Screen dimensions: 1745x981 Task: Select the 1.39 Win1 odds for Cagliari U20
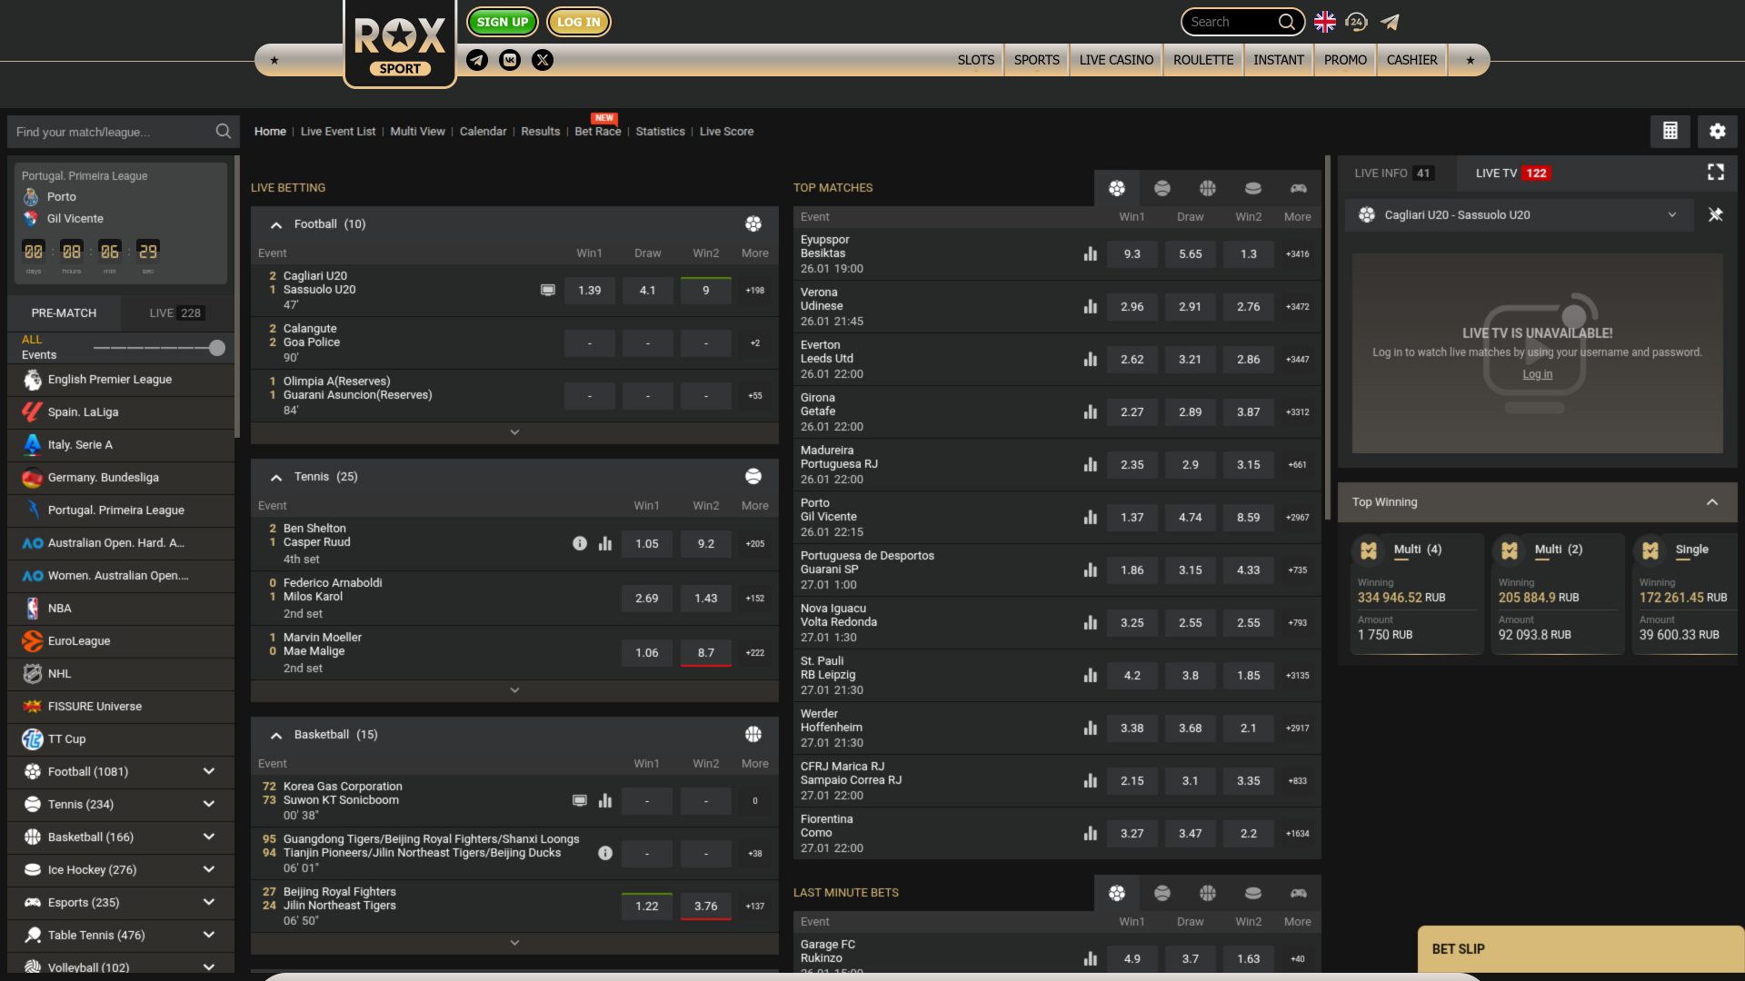coord(589,290)
